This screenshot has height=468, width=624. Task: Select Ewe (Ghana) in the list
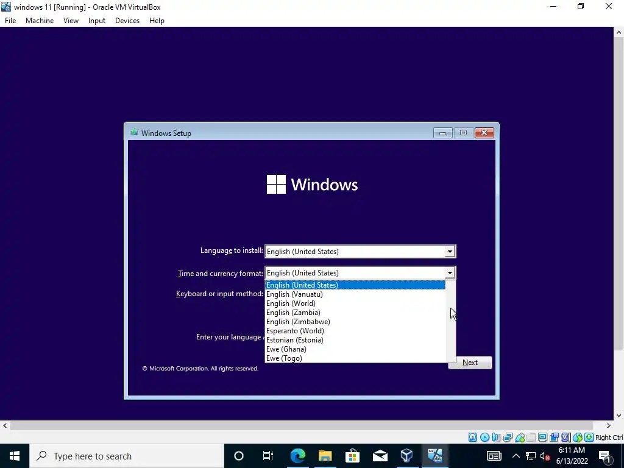355,349
